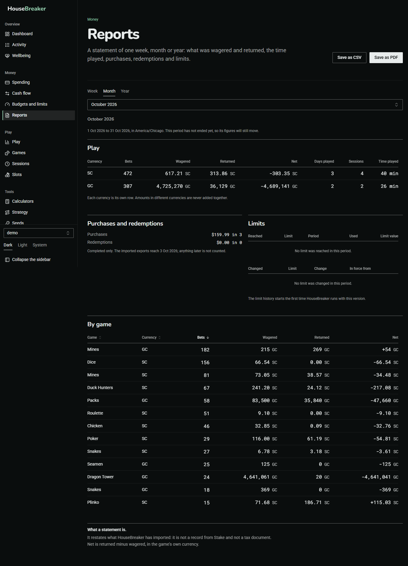Click the Dragon Tower game row name

click(100, 477)
